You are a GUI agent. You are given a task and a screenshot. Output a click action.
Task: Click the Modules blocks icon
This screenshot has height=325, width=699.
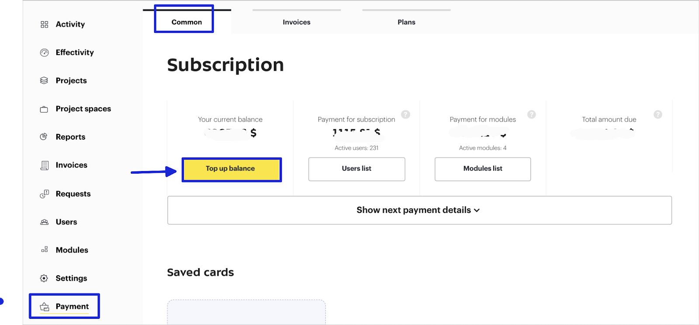coord(44,250)
